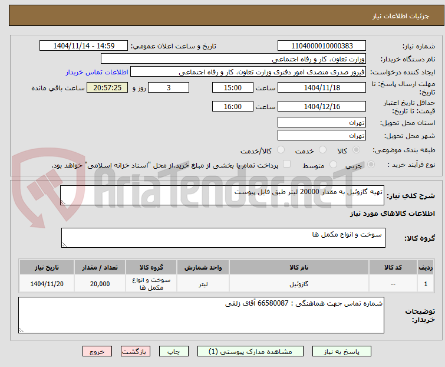Click the شرح کلی نیاز description textarea
The image size is (445, 367).
tap(222, 195)
